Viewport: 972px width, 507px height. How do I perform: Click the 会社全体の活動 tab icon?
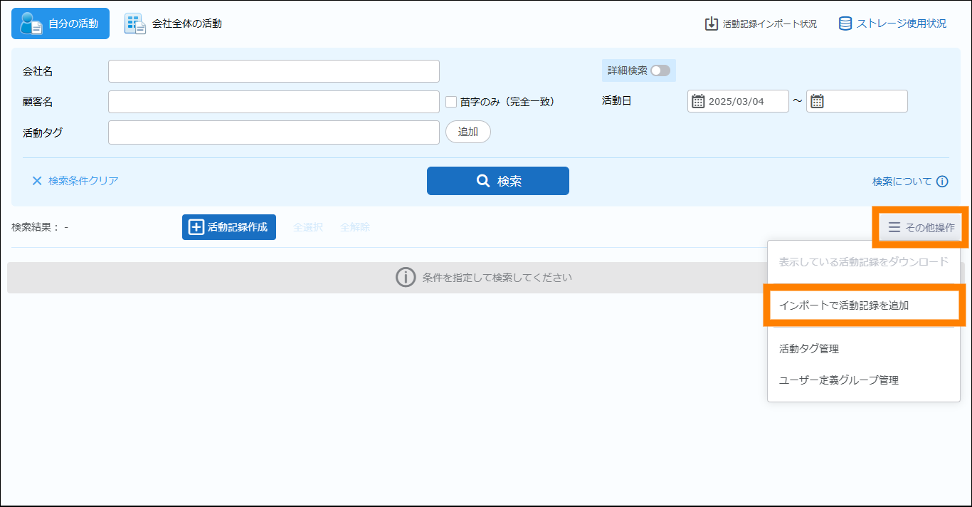[134, 23]
